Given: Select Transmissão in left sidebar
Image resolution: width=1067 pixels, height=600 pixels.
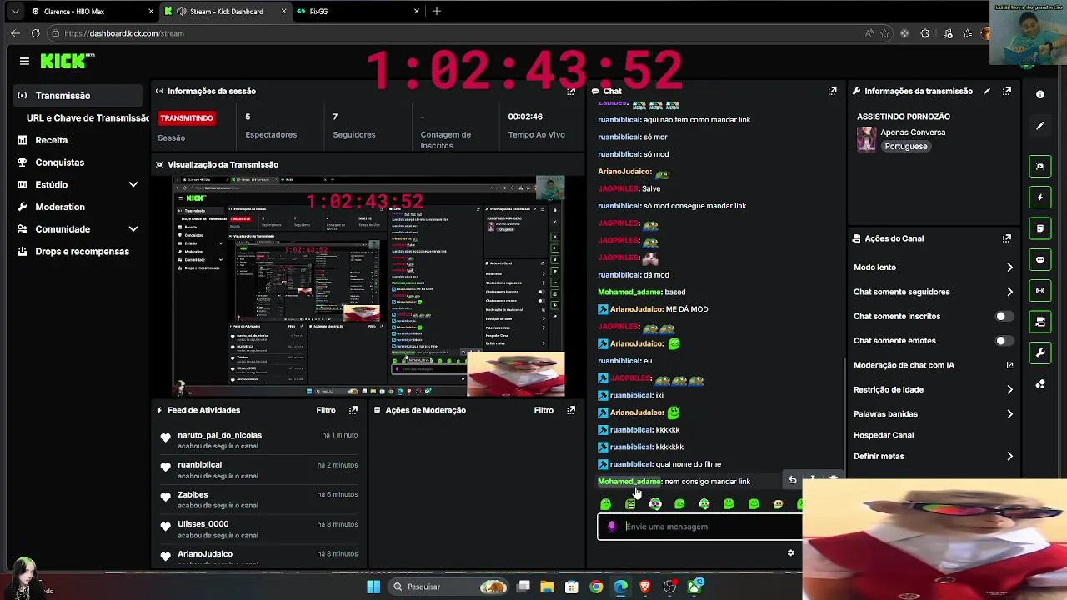Looking at the screenshot, I should click(78, 96).
